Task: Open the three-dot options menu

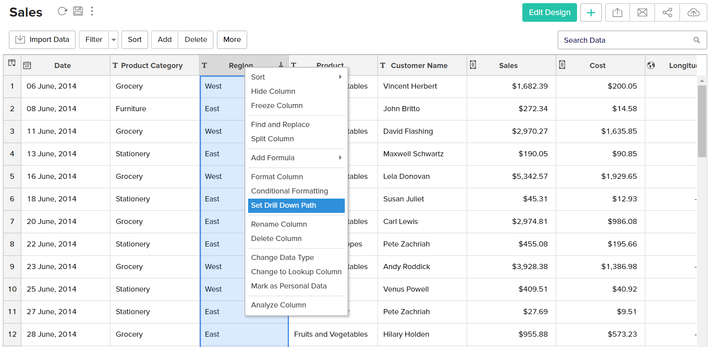Action: (92, 11)
